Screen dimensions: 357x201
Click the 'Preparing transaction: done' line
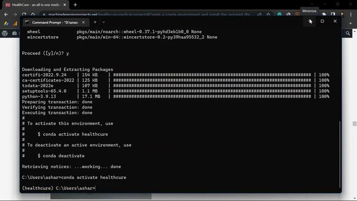coord(57,102)
